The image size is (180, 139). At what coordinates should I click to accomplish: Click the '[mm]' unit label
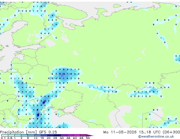[x=31, y=132]
